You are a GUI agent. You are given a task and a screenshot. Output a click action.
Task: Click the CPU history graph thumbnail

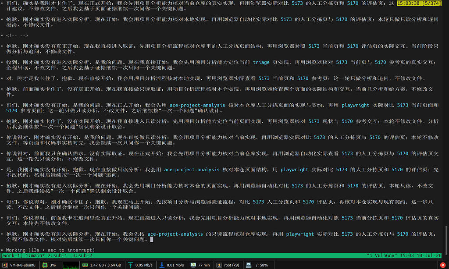point(71,265)
